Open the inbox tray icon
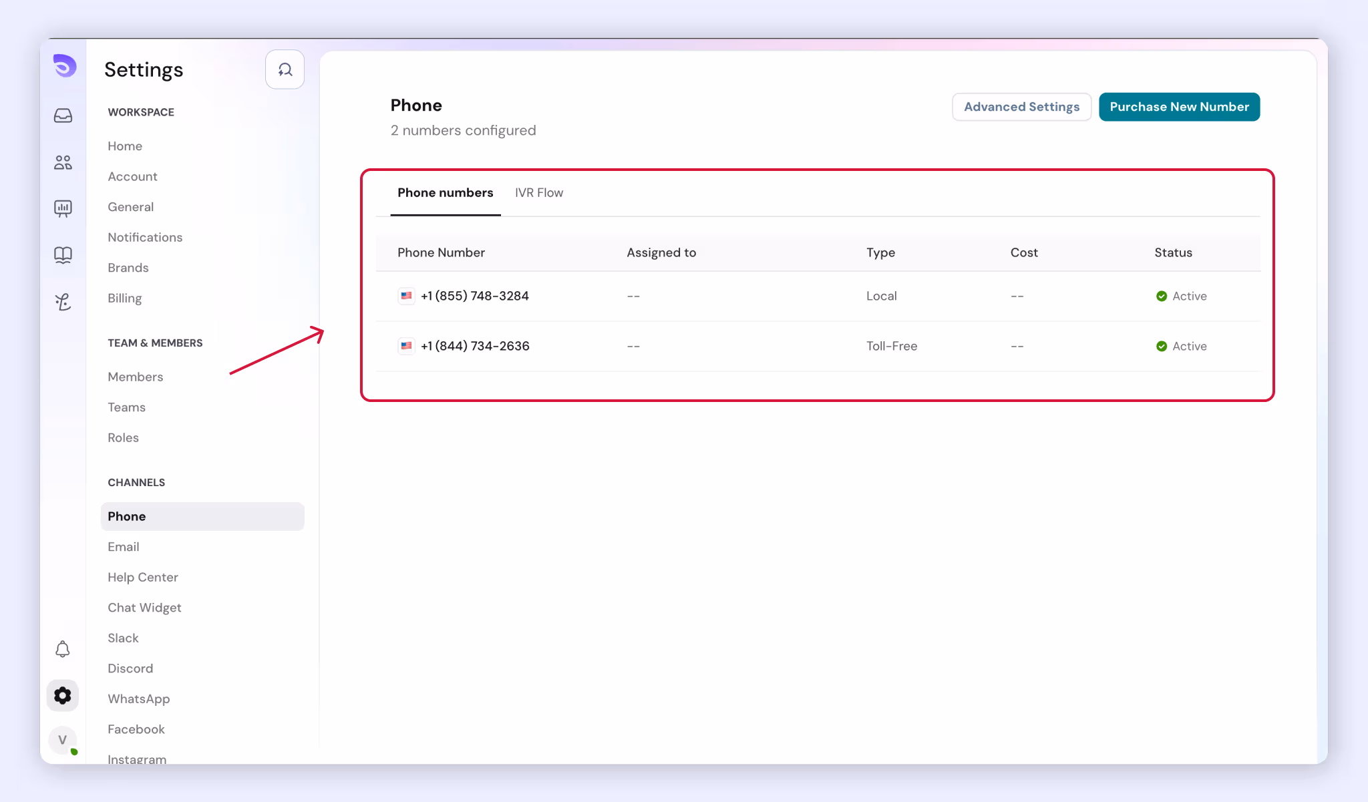Screen dimensions: 1368x802 63,116
